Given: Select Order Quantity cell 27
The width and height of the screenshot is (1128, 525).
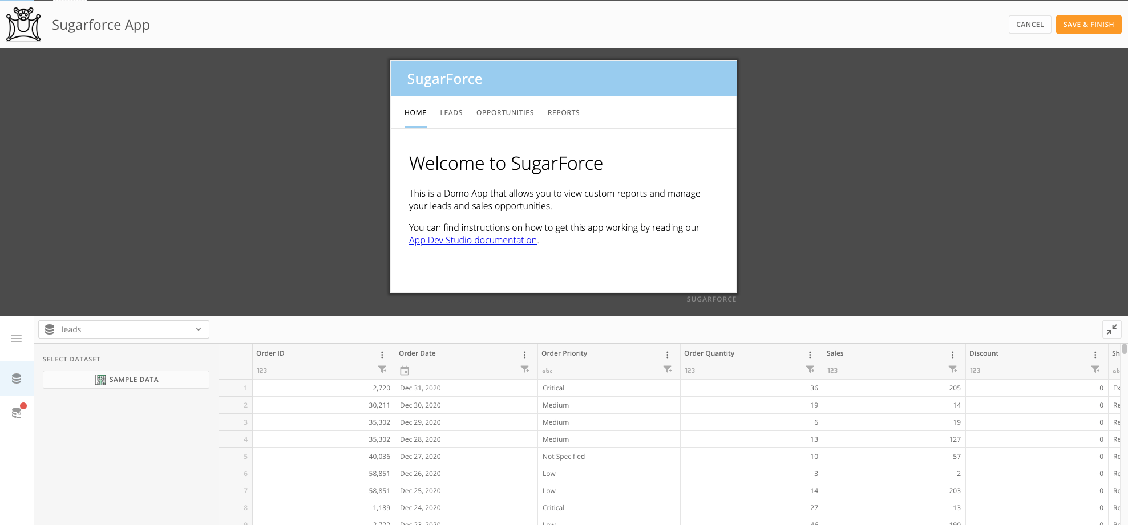Looking at the screenshot, I should click(x=751, y=508).
